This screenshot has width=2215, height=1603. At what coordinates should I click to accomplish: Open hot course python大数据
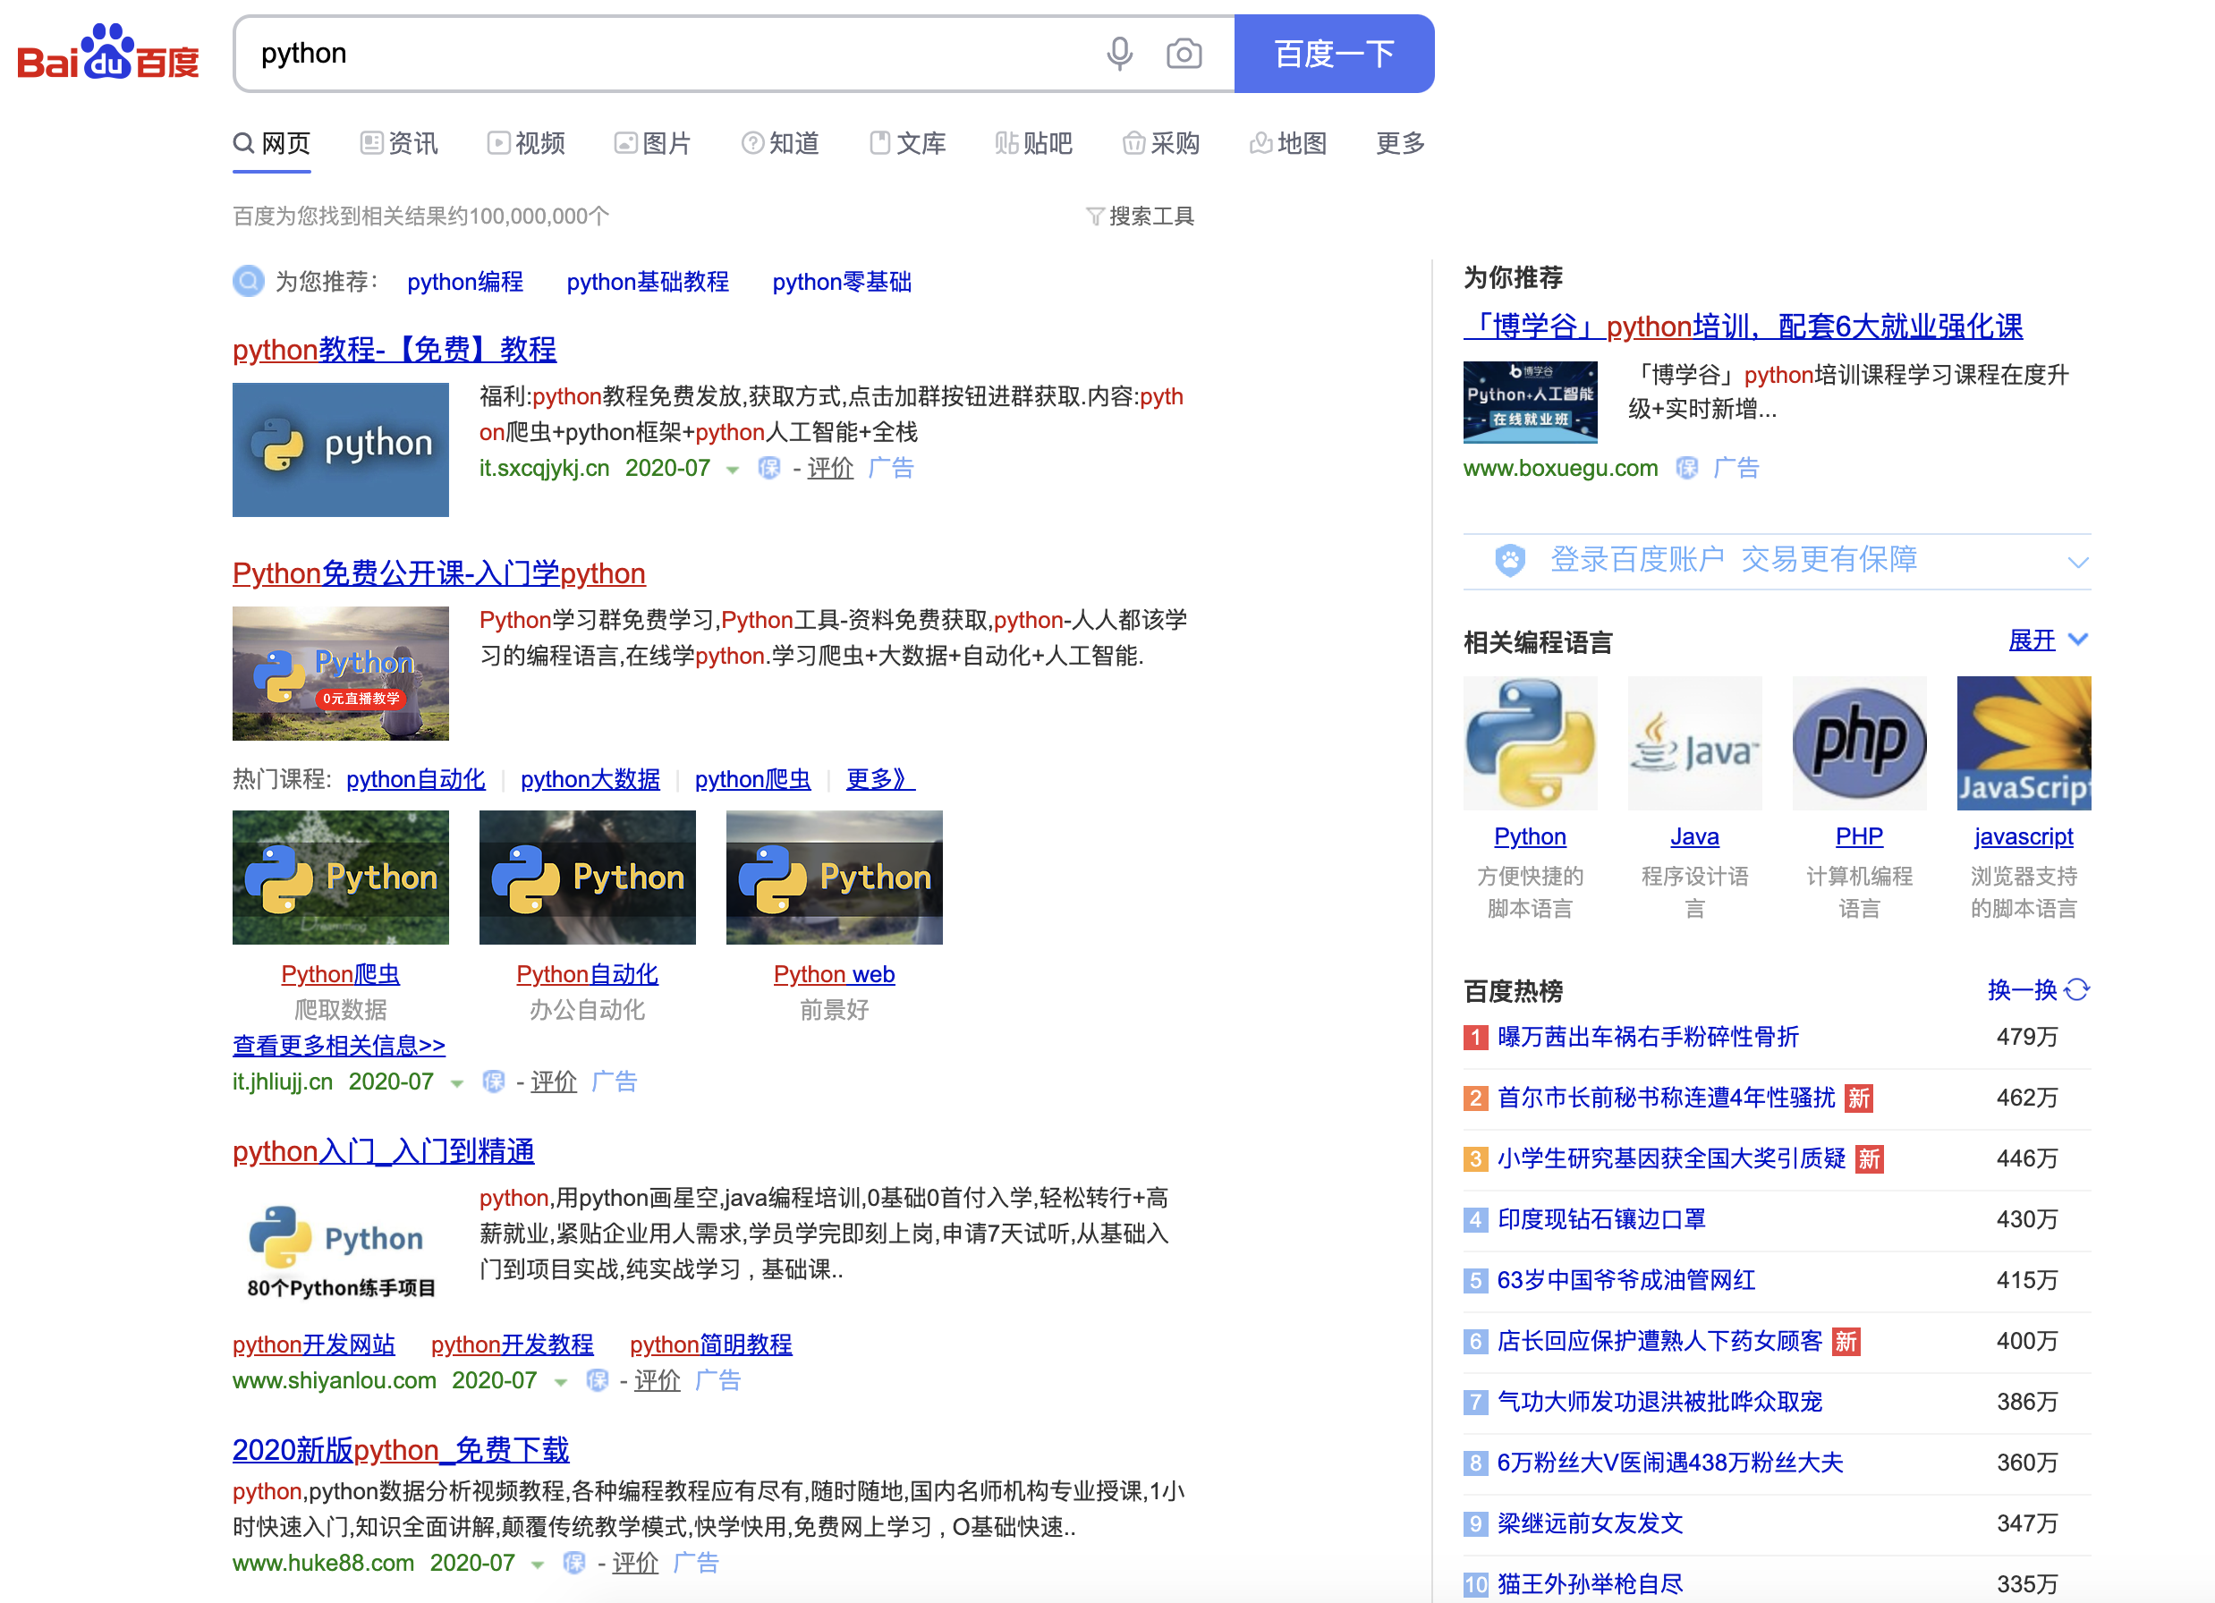tap(590, 779)
